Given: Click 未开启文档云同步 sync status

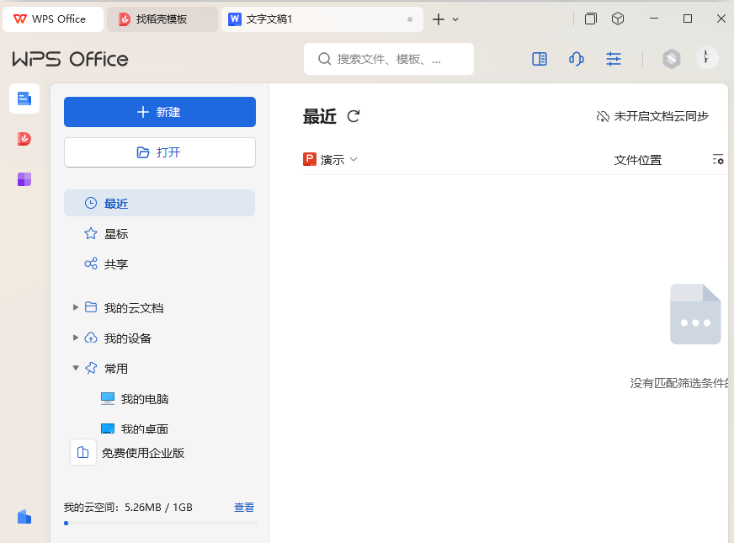Looking at the screenshot, I should 652,116.
